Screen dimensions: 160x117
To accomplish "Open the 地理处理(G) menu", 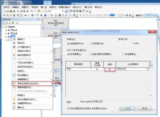I will (64, 7).
